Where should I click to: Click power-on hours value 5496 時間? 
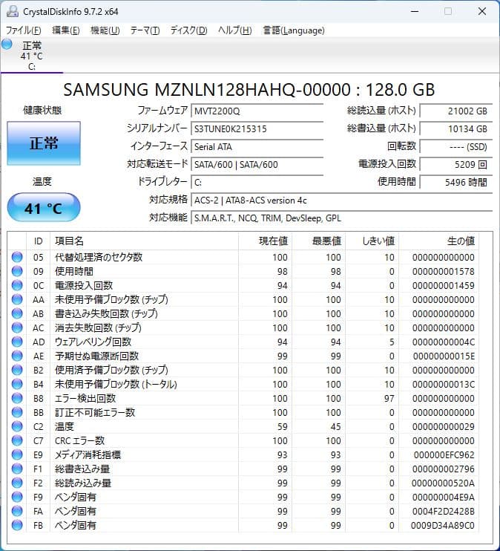coord(456,183)
